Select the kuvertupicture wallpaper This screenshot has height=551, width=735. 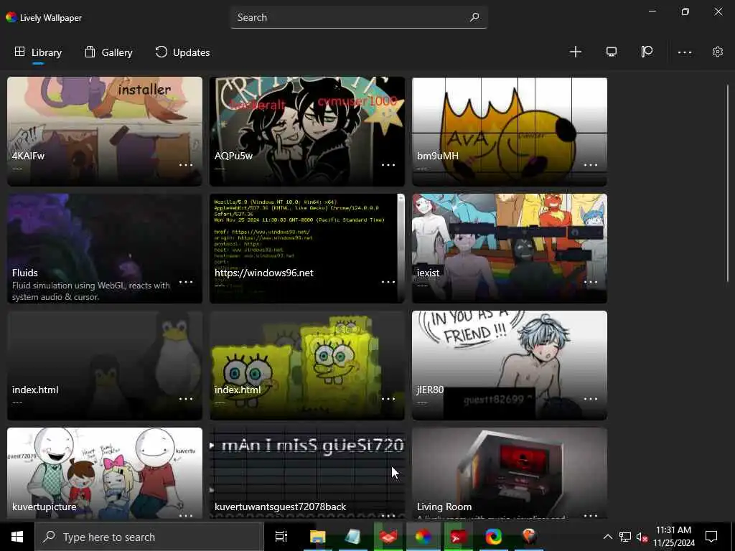click(x=105, y=473)
